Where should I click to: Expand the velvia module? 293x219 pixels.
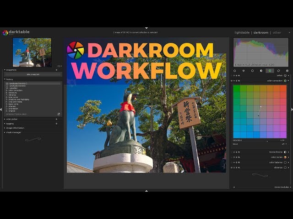[x=288, y=76]
